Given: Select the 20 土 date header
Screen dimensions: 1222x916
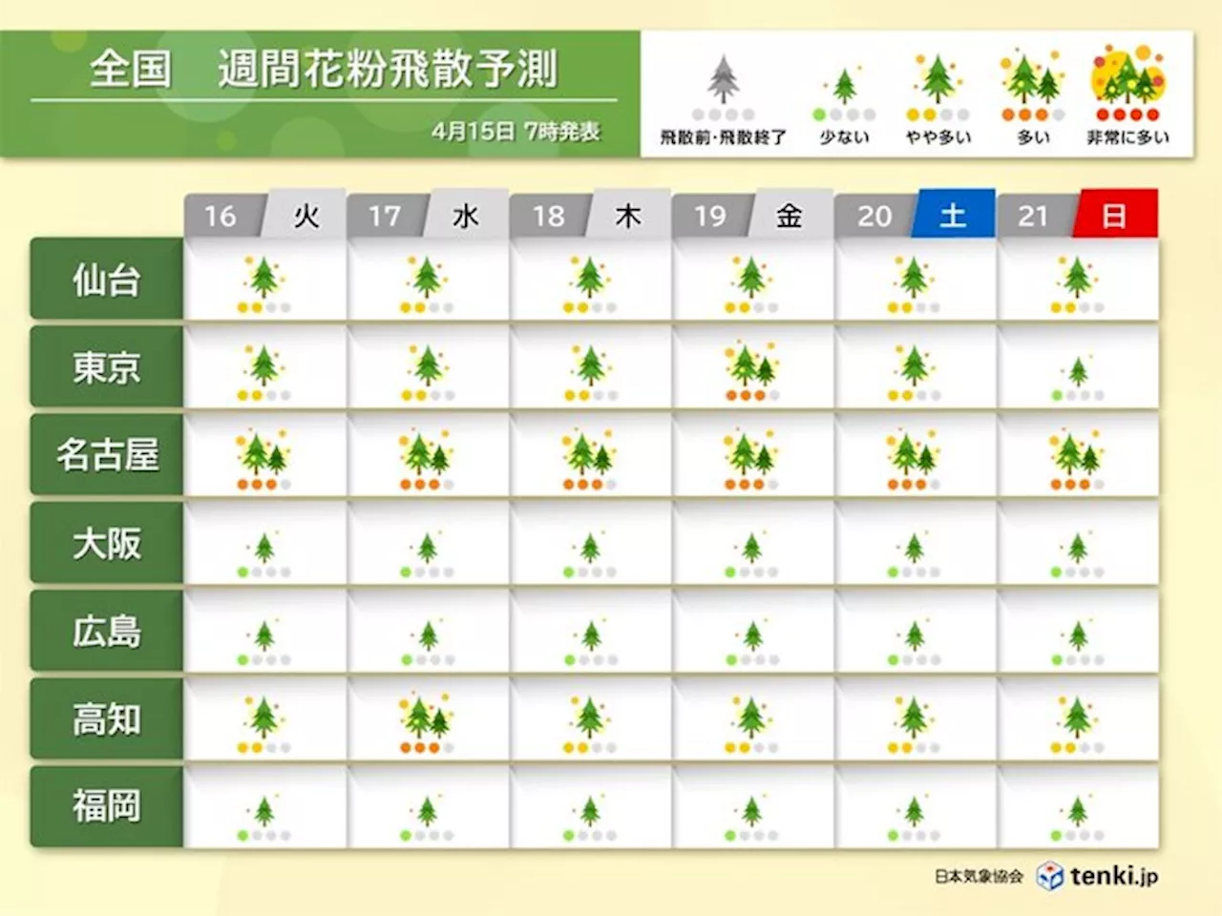Looking at the screenshot, I should coord(915,215).
